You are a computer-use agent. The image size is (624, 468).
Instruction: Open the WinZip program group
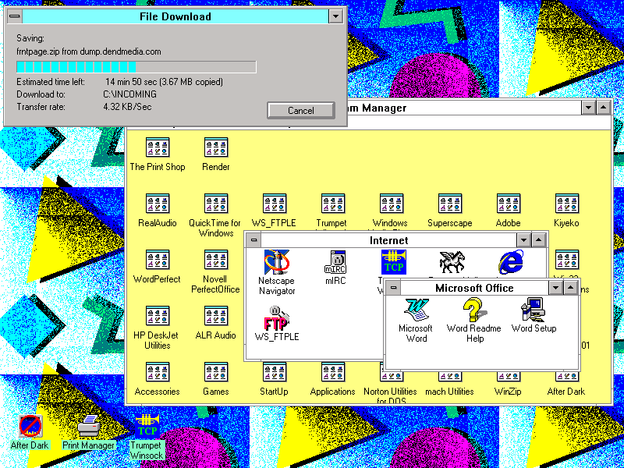509,376
